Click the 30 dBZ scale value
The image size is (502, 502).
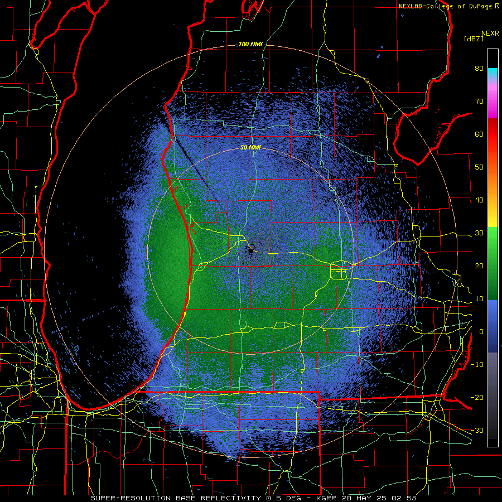coord(479,233)
